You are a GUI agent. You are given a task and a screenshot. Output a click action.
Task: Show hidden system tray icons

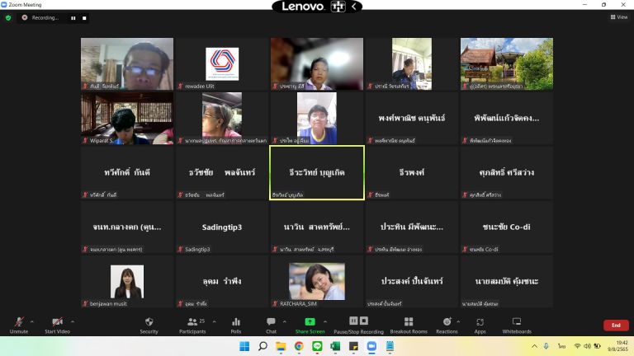535,346
